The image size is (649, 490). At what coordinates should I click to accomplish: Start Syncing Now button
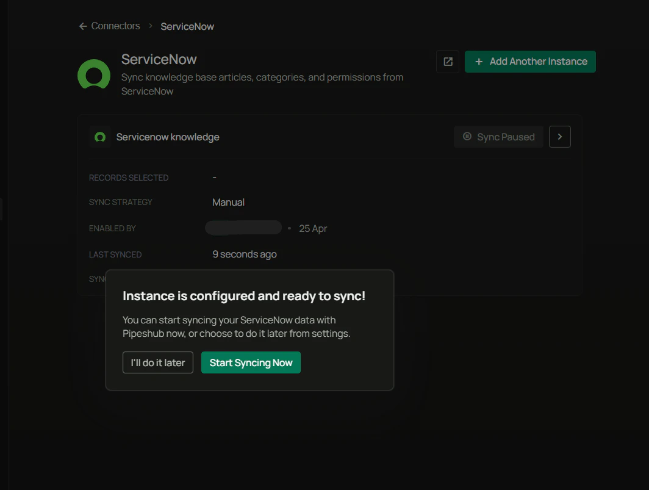point(251,362)
